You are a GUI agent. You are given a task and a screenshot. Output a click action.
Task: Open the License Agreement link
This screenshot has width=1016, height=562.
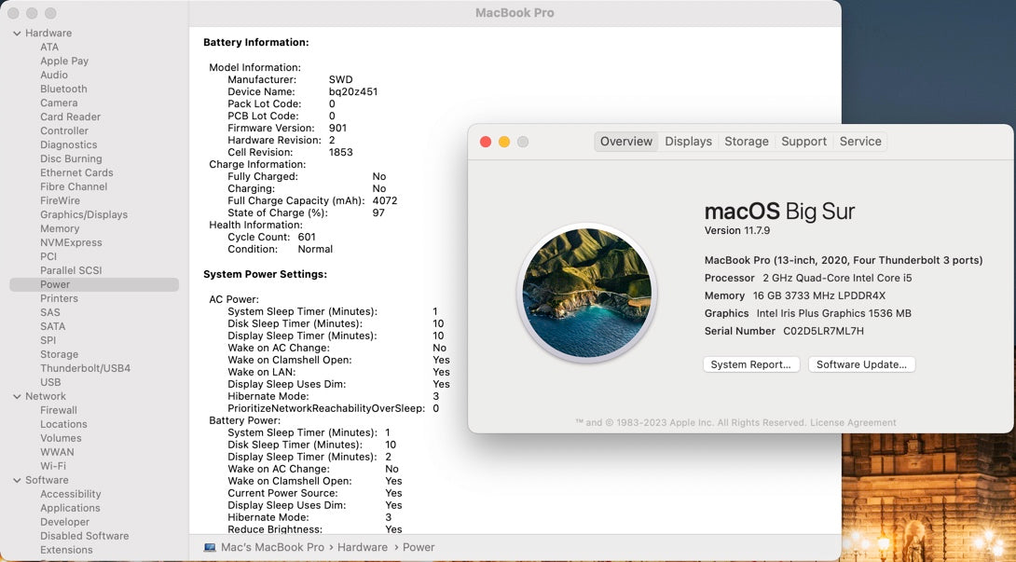[x=853, y=422]
